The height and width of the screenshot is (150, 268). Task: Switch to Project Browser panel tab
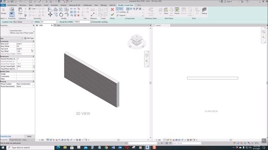pos(18,140)
